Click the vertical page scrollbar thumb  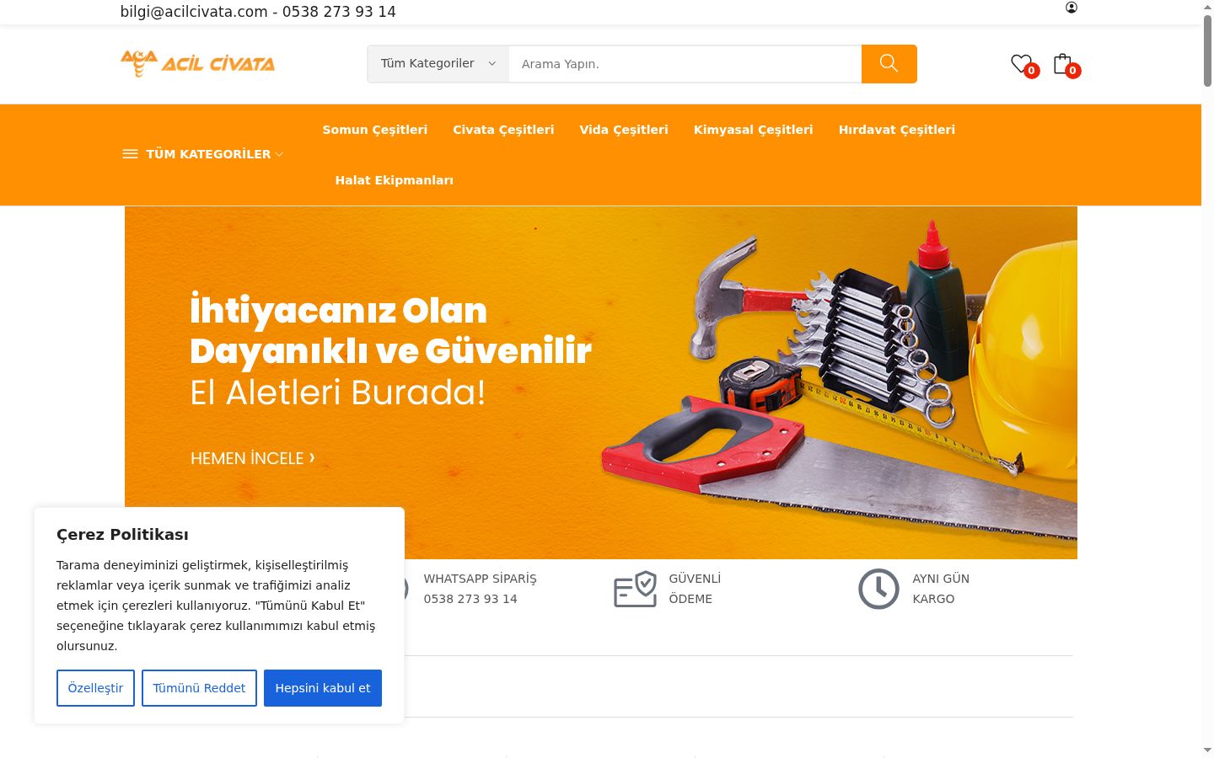pos(1207,51)
